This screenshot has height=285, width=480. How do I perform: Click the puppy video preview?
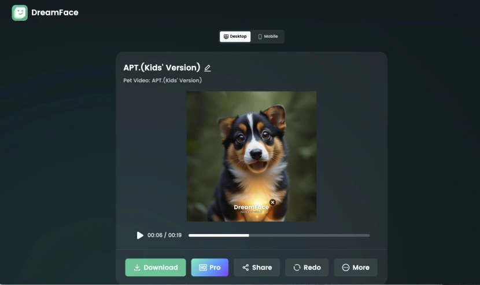(252, 156)
